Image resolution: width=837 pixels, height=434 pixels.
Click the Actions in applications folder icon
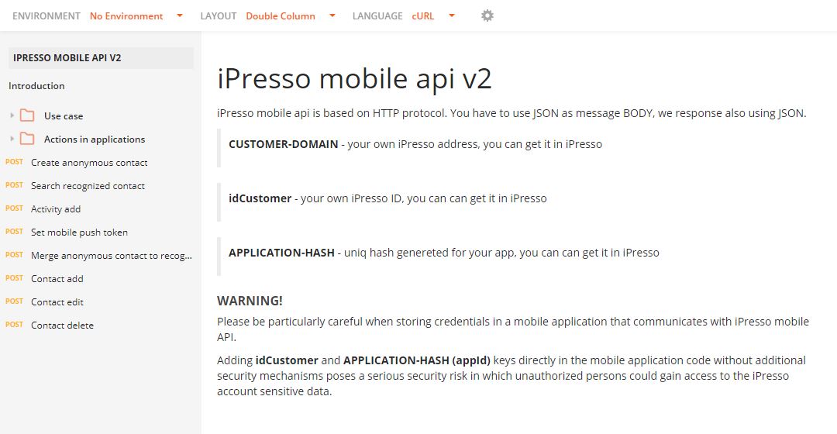point(27,139)
